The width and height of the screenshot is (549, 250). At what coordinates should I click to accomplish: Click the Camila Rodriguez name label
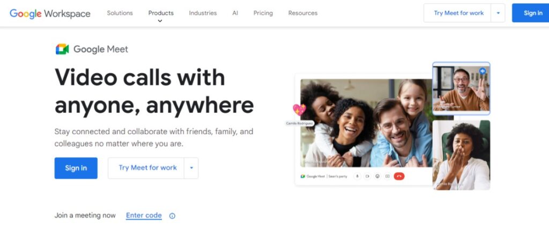[299, 123]
